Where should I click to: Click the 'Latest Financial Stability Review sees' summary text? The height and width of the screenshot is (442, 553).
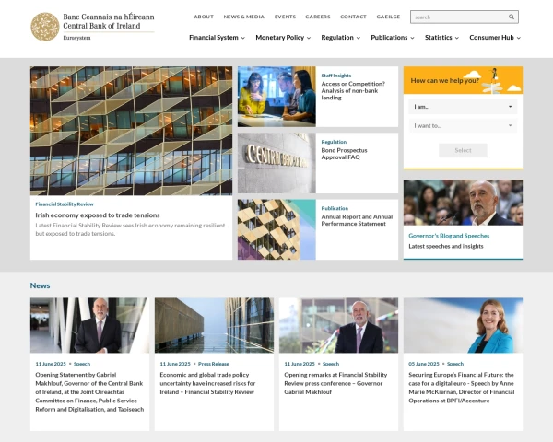(130, 229)
